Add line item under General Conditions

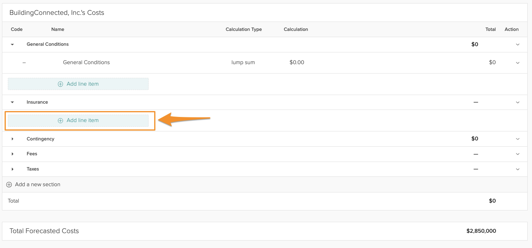click(x=78, y=84)
